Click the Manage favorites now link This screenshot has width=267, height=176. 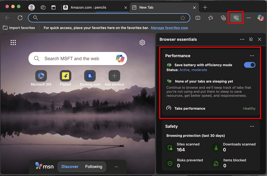click(169, 28)
